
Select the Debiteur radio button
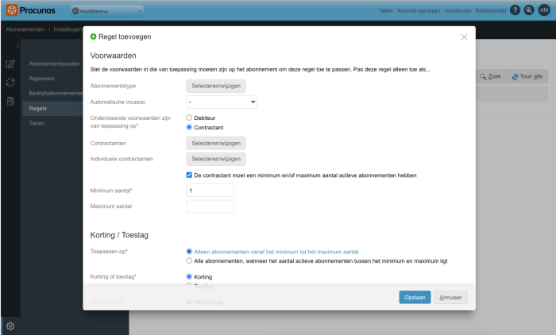[x=189, y=117]
